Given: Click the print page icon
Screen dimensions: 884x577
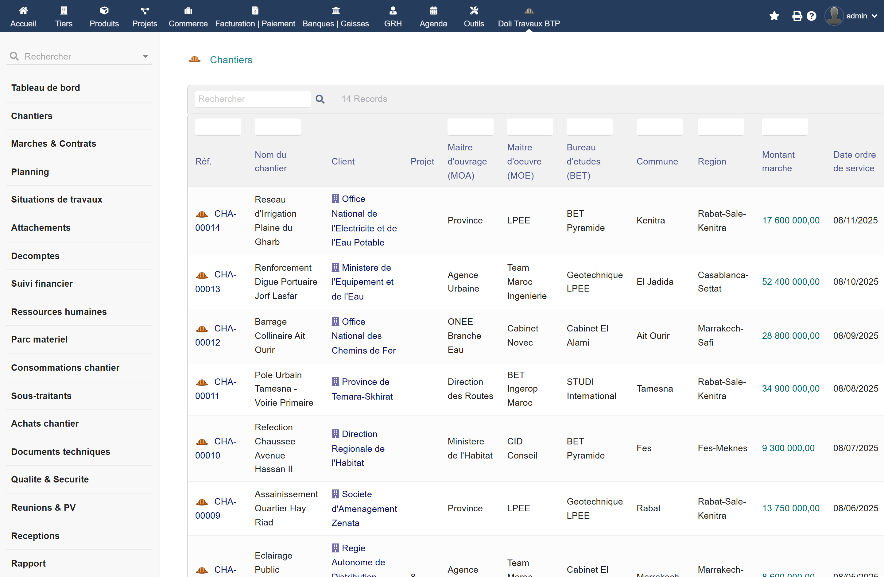Looking at the screenshot, I should pos(797,16).
